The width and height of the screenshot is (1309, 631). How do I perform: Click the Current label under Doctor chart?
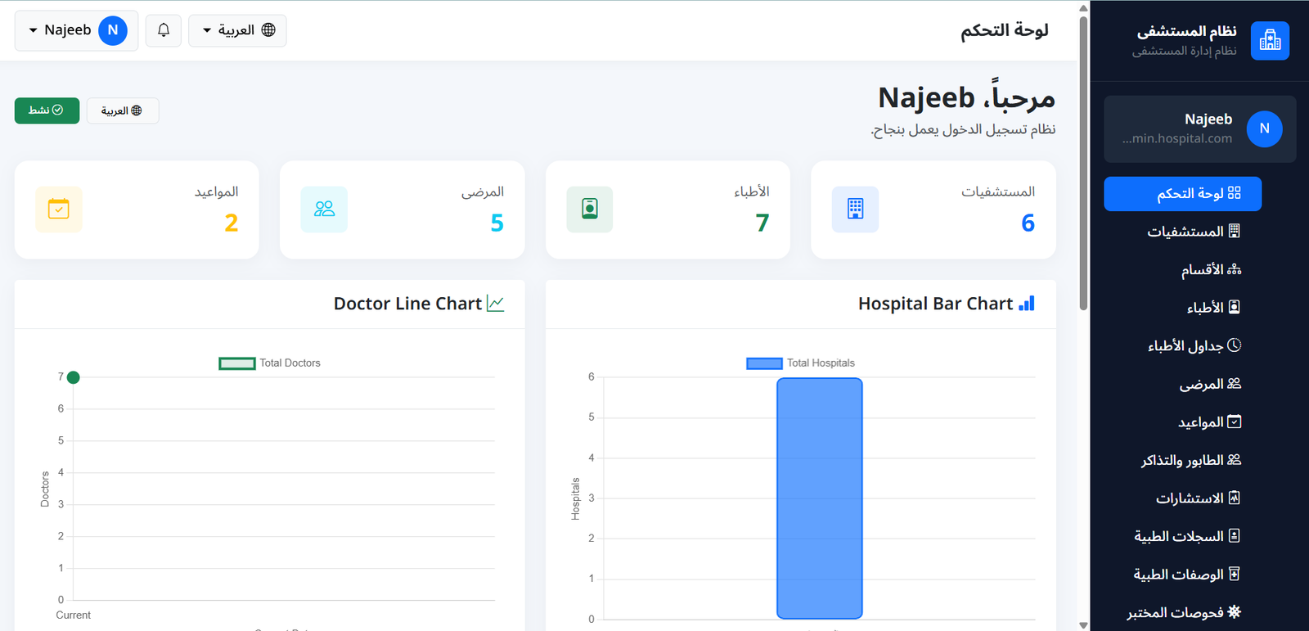coord(74,615)
